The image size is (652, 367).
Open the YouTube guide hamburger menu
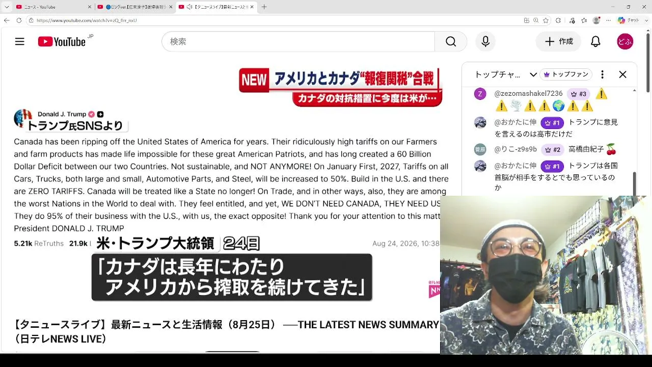click(20, 42)
